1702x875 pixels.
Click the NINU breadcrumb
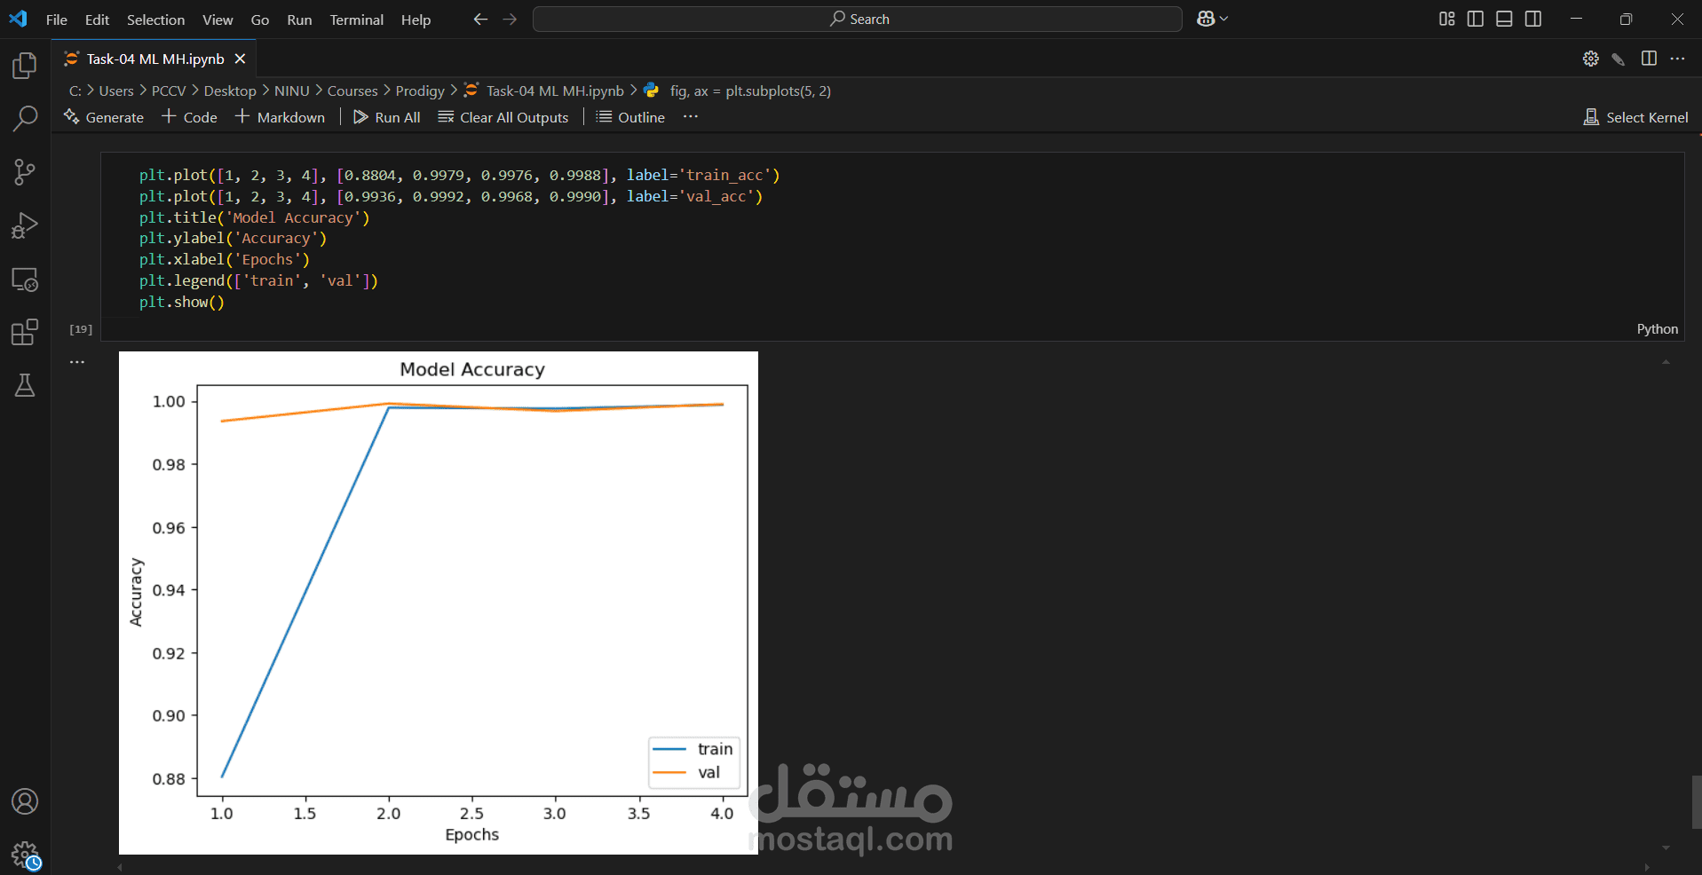coord(292,91)
